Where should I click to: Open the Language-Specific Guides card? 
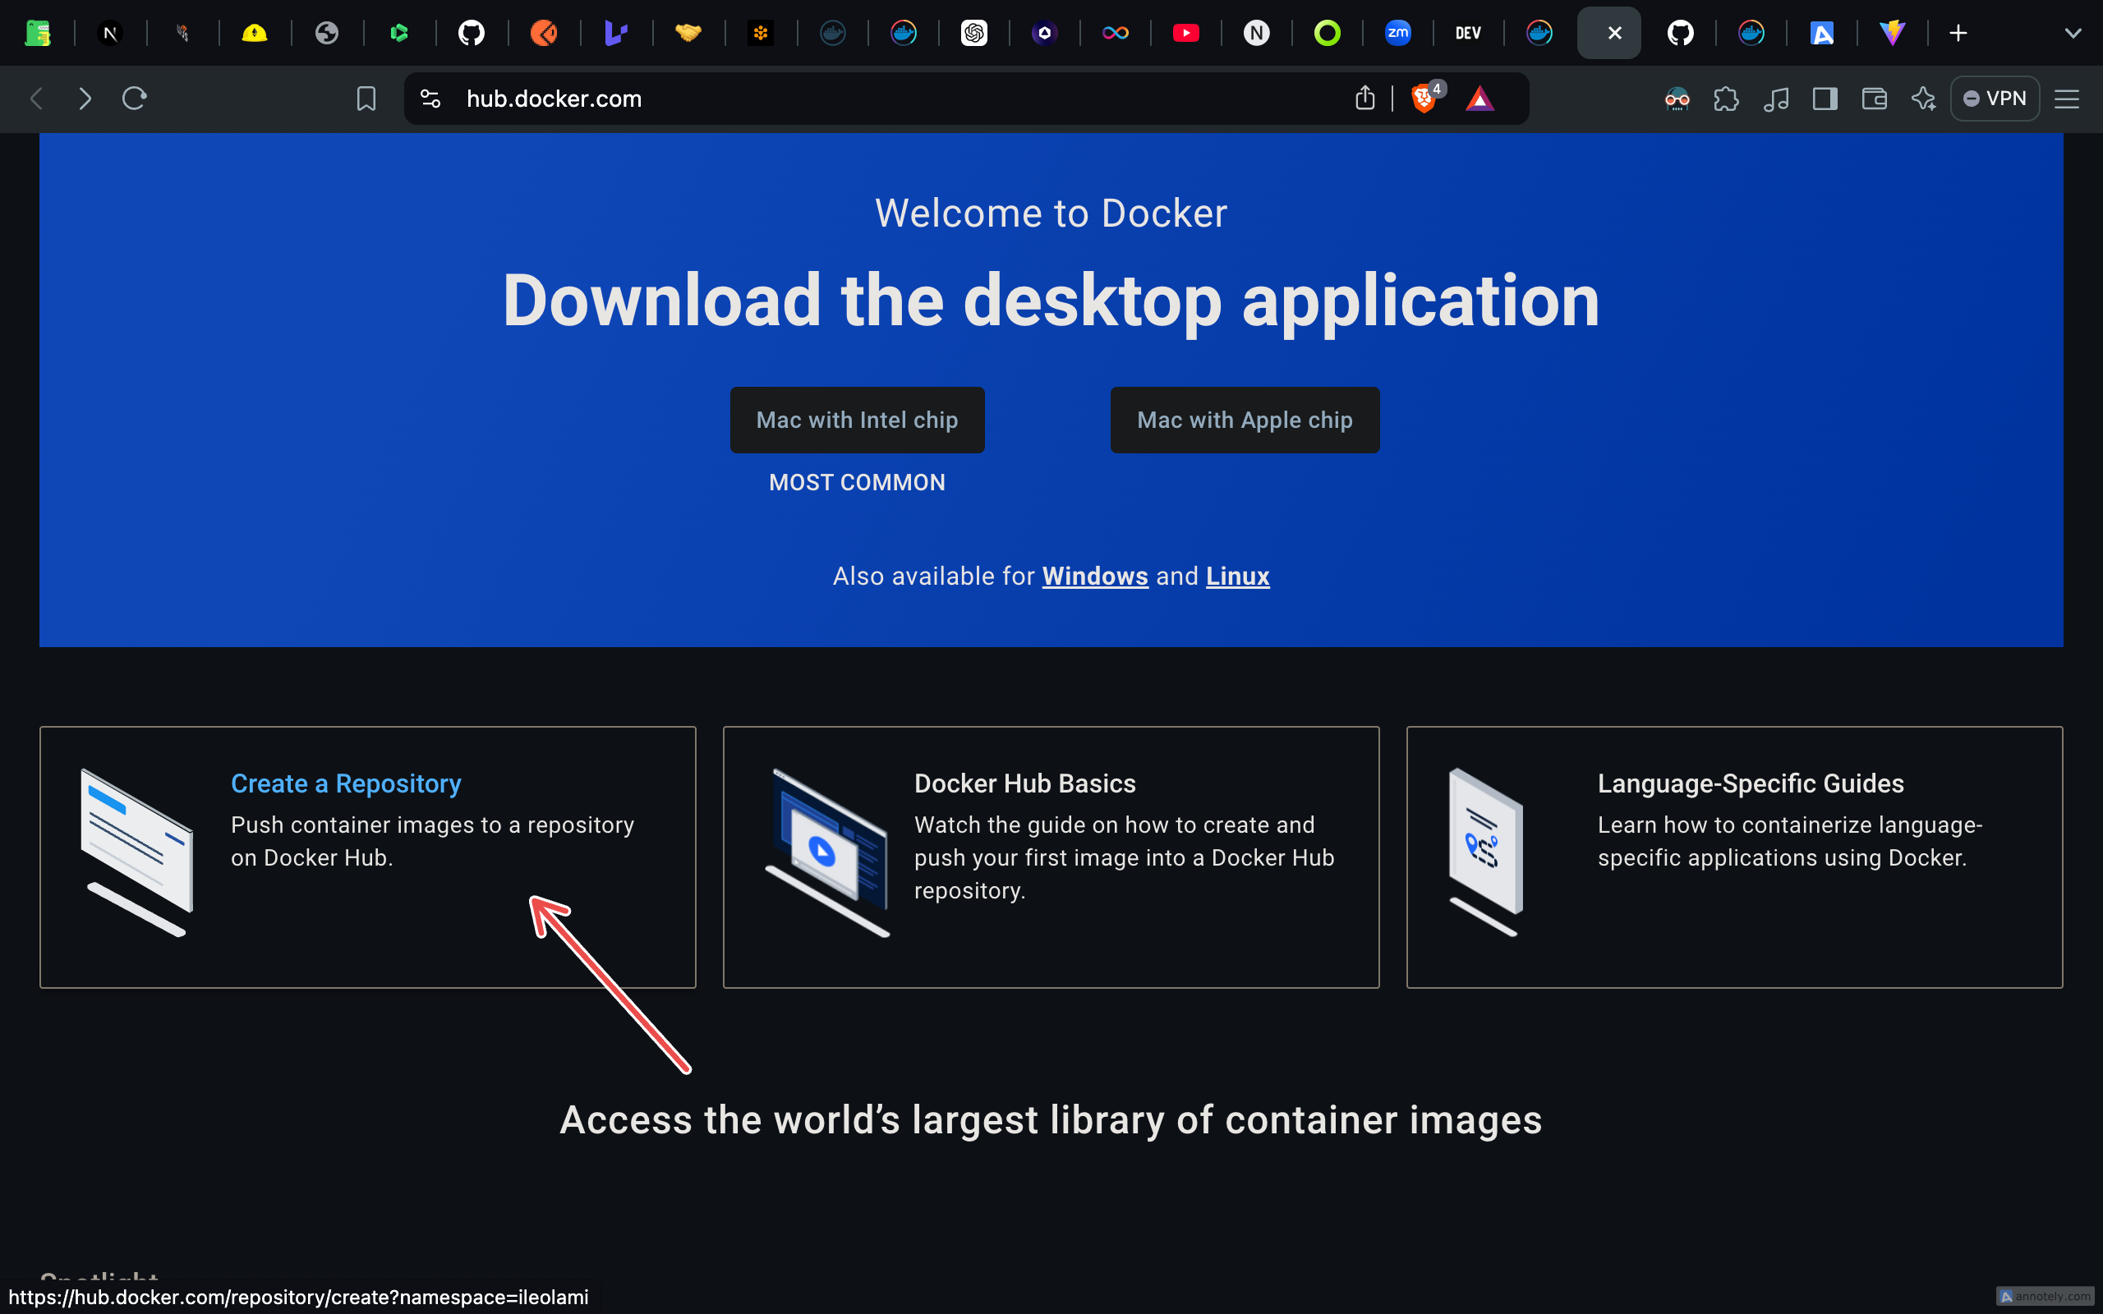pos(1733,857)
